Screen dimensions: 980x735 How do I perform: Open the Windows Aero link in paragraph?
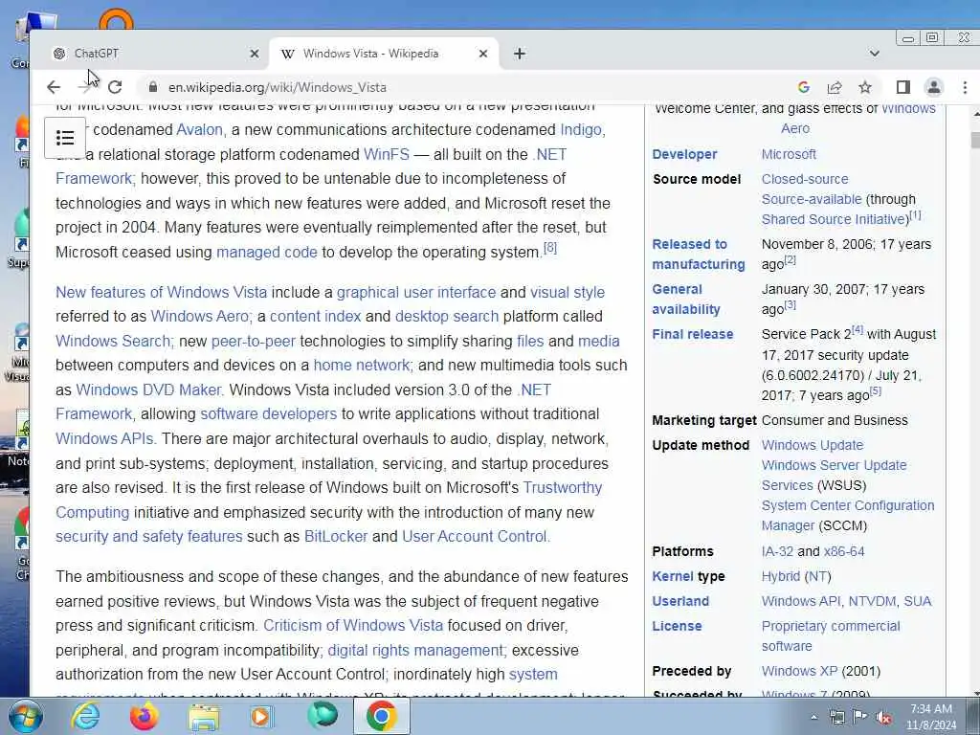200,316
